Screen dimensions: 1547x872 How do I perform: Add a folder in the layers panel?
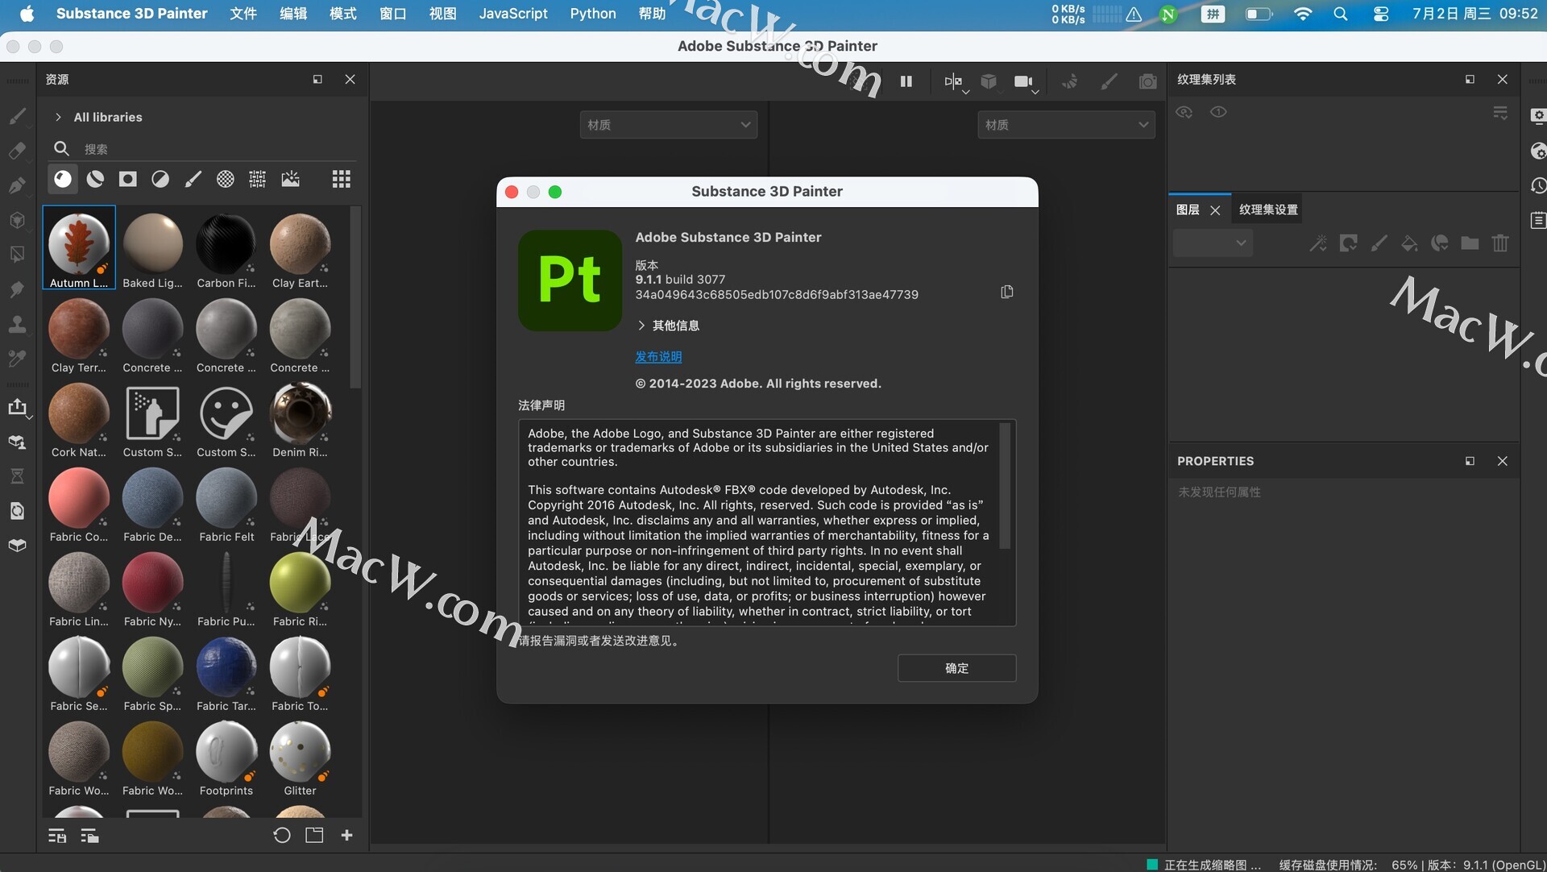coord(1470,243)
